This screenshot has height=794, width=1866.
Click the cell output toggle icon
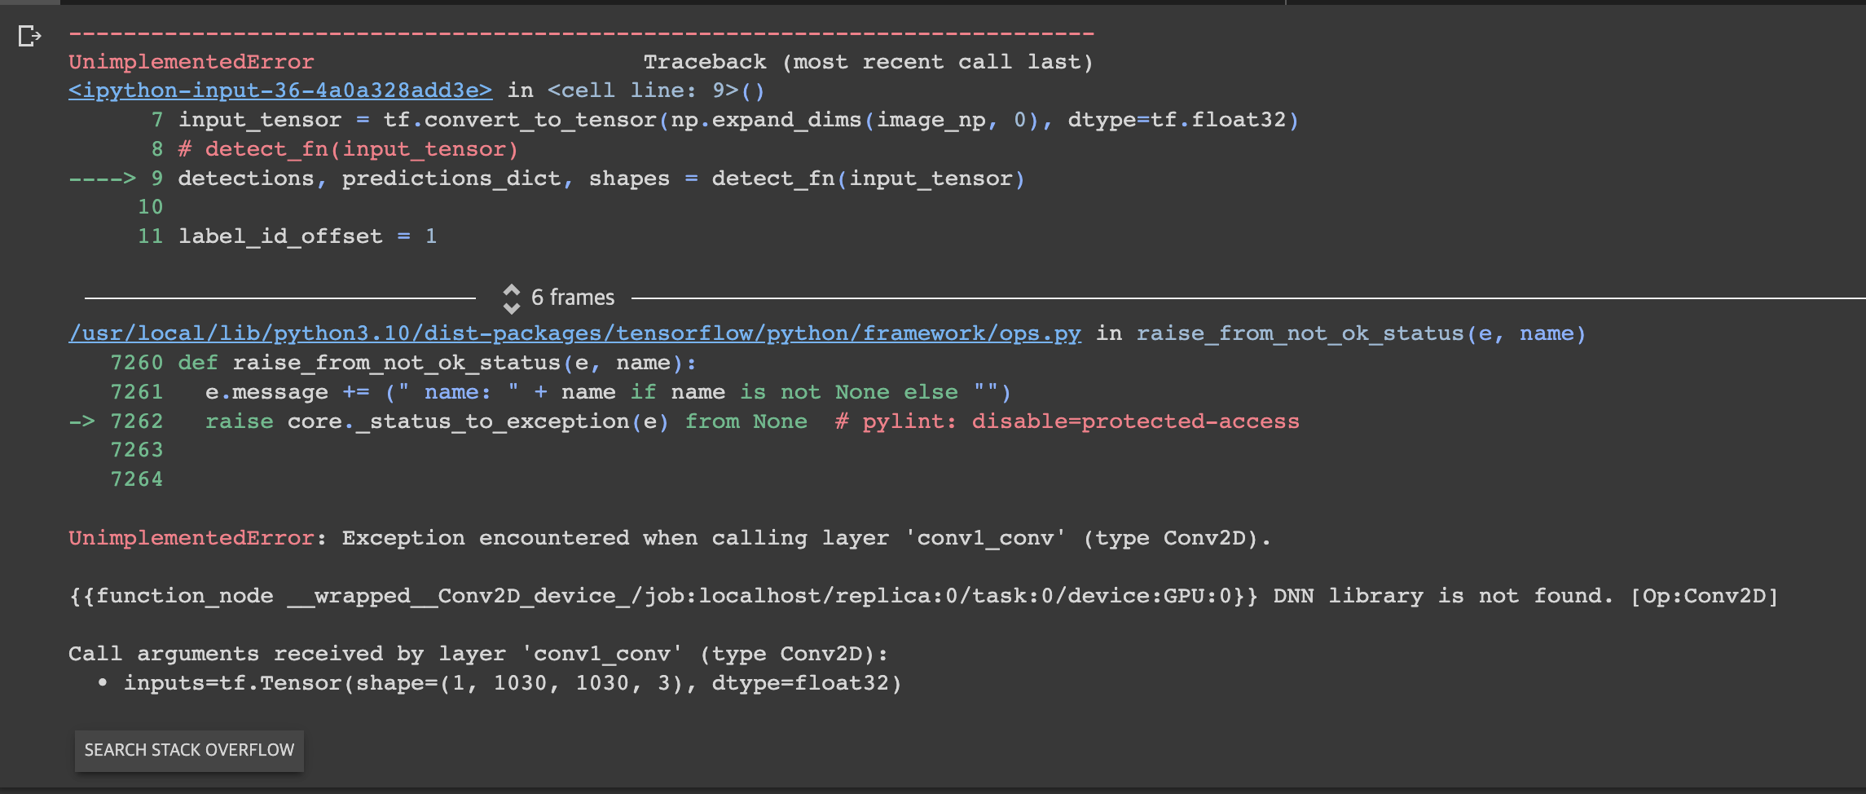29,36
